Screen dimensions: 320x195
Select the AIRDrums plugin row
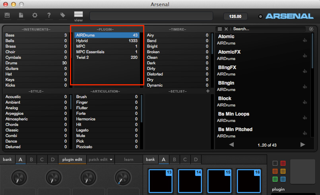tap(107, 35)
